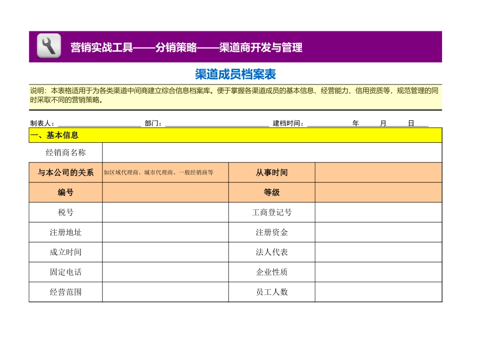Viewport: 486px width, 344px height.
Task: Click the year blank after 建档时间
Action: point(328,123)
